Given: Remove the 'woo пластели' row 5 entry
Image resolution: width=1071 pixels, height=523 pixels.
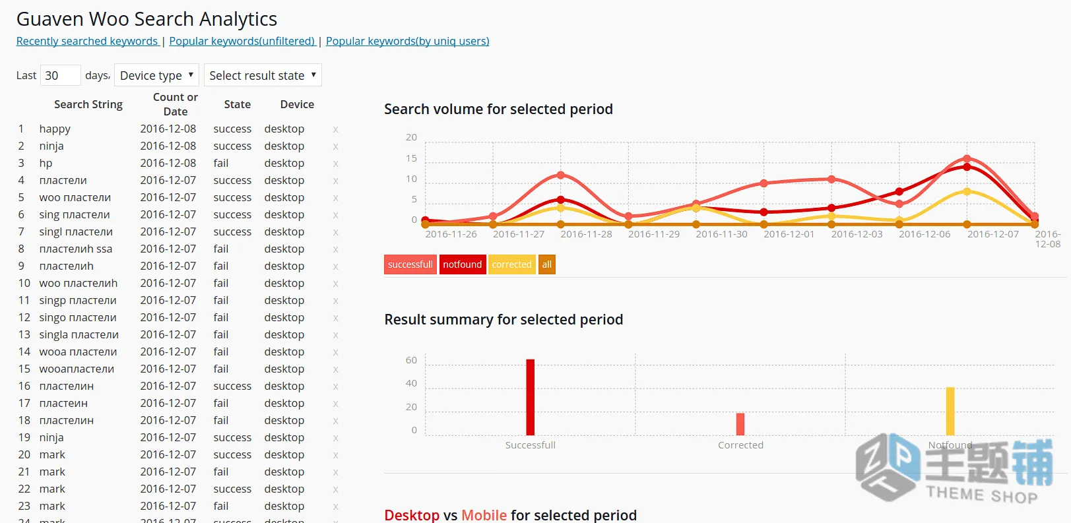Looking at the screenshot, I should coord(336,198).
